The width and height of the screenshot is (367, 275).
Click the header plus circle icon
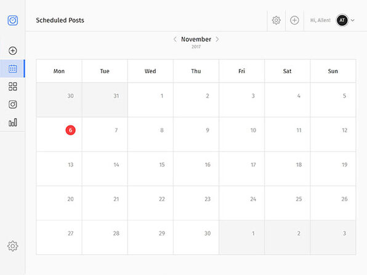[x=294, y=20]
